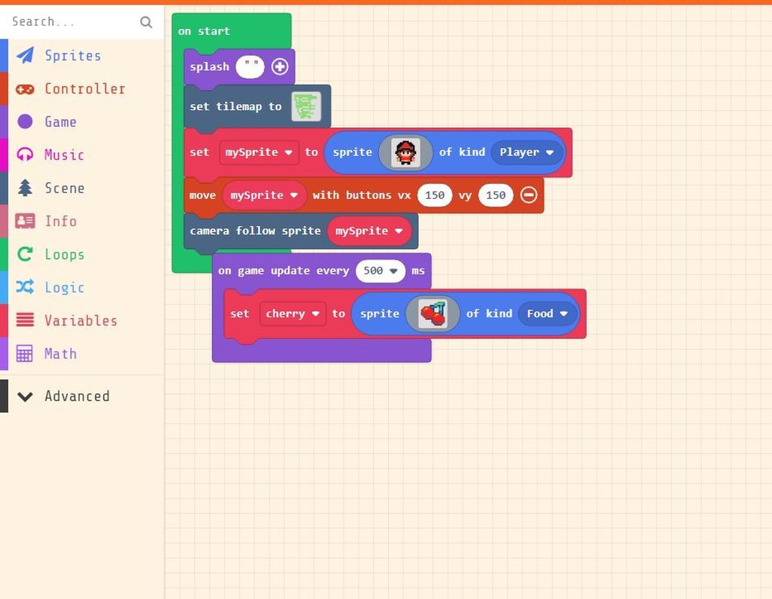The width and height of the screenshot is (772, 599).
Task: Click the toolbox search field
Action: [71, 23]
